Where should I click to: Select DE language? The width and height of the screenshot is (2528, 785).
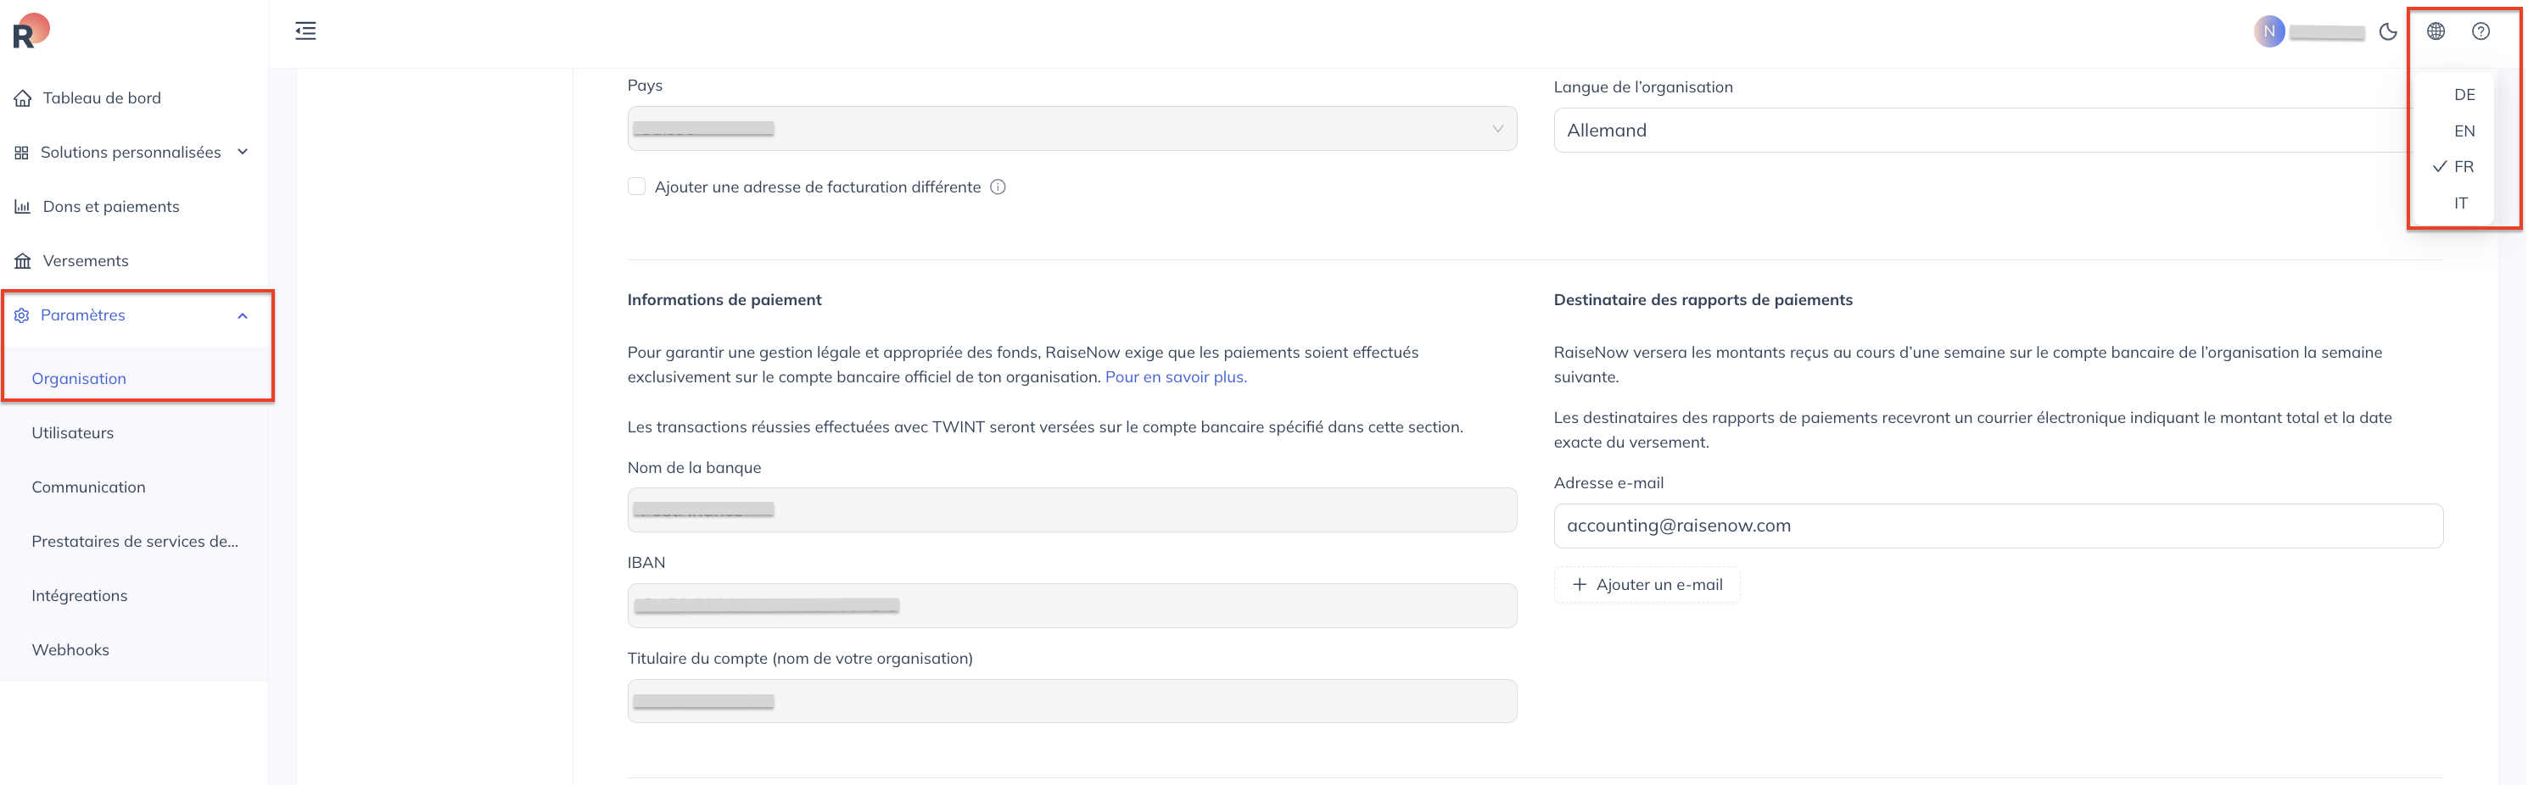point(2464,94)
